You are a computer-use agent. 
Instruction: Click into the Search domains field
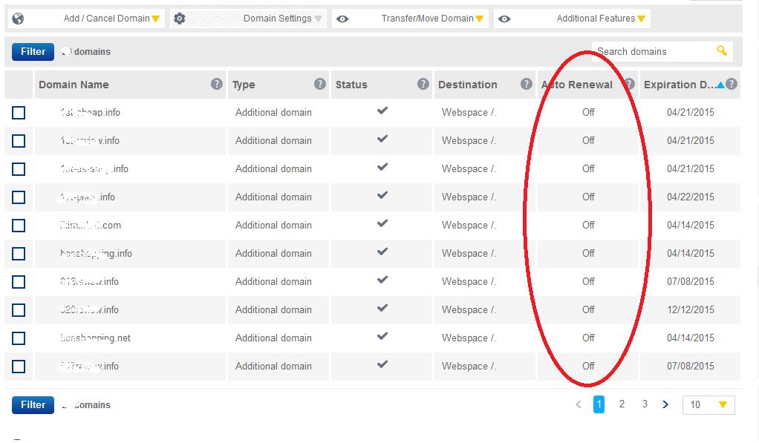(x=650, y=52)
